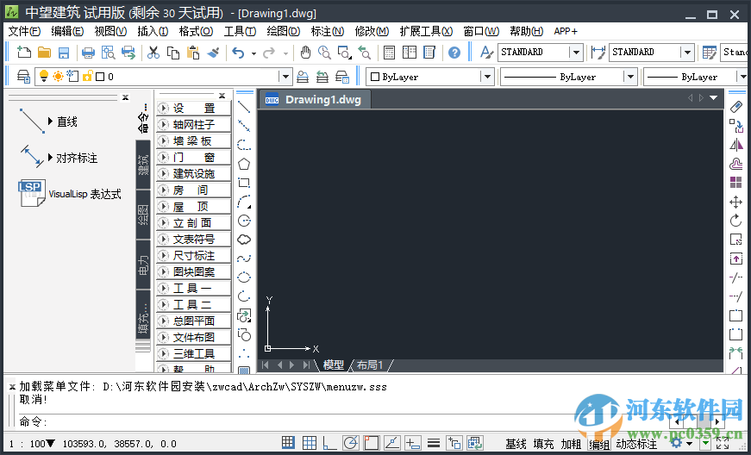The image size is (751, 455).
Task: Click the Print icon
Action: coord(88,53)
